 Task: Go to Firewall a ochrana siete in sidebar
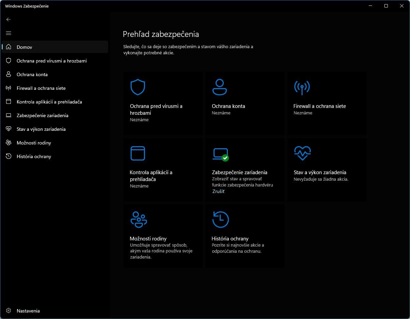[55, 88]
